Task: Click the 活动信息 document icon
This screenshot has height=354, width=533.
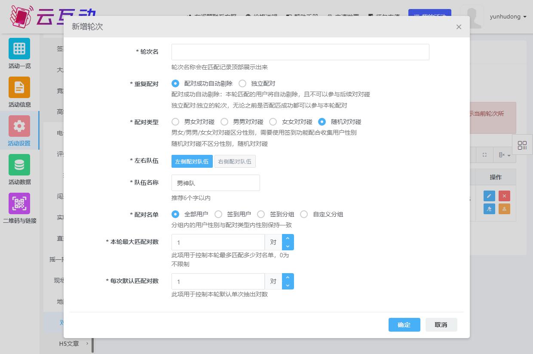Action: click(x=19, y=87)
